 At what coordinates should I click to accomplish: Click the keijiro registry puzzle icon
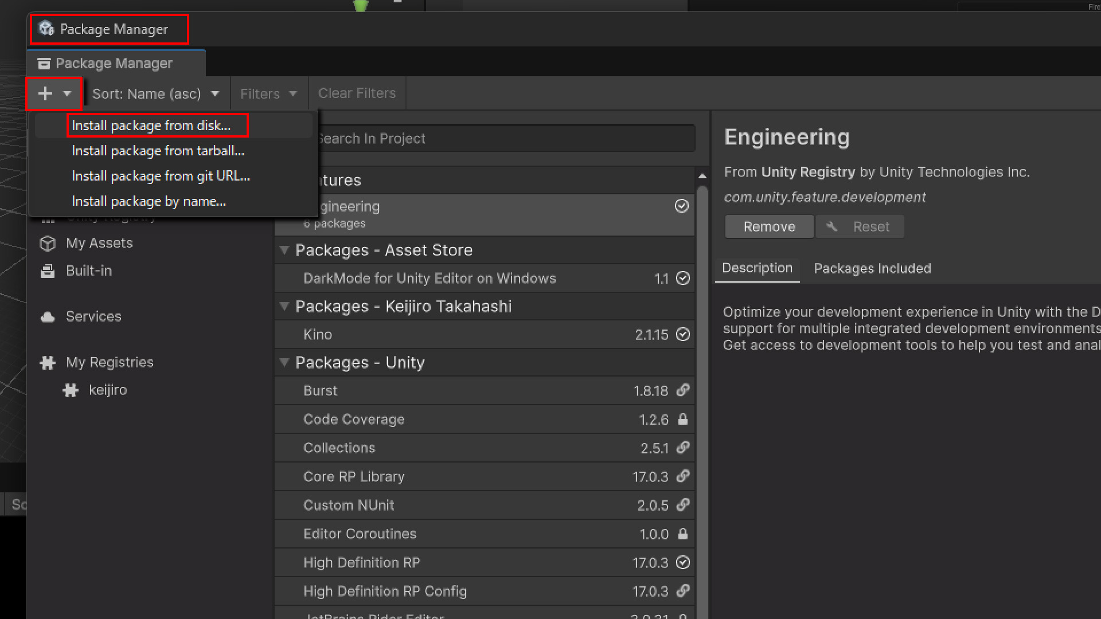(x=71, y=390)
